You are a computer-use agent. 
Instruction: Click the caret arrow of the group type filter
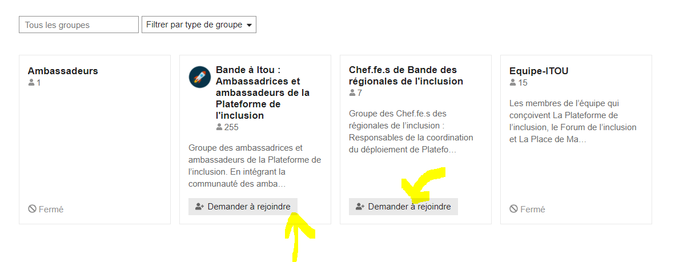(249, 25)
